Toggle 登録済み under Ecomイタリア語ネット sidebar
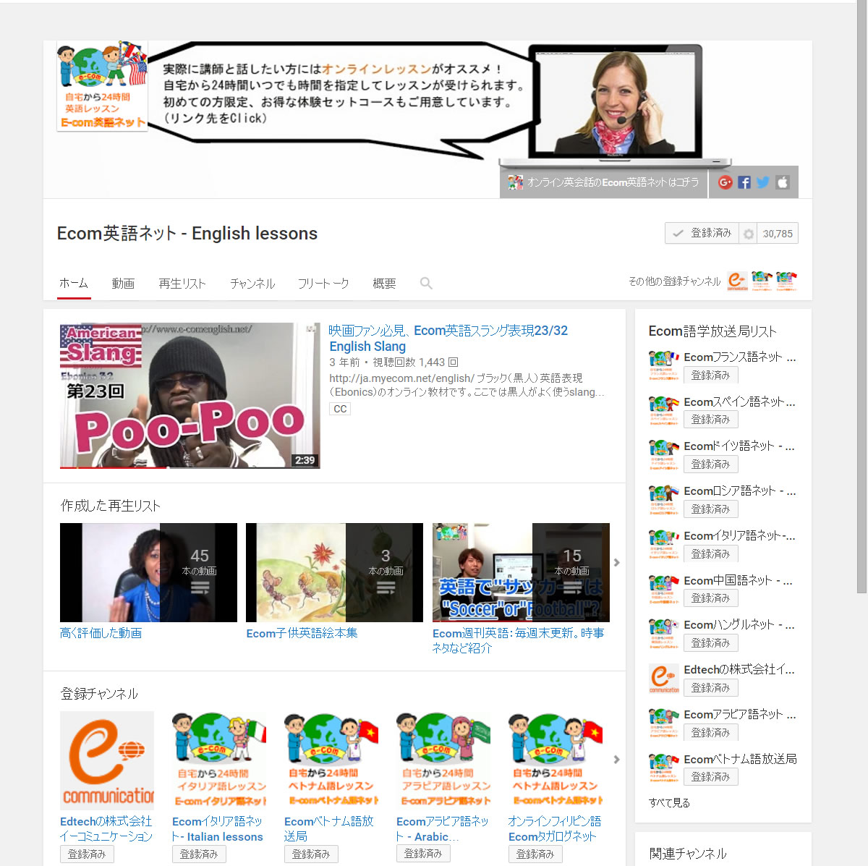 click(710, 554)
